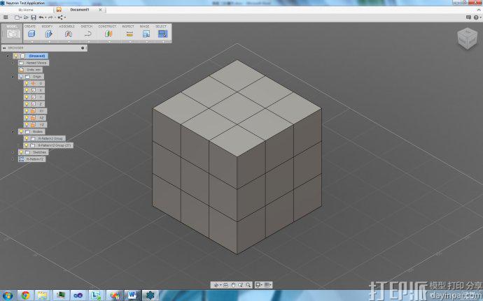The height and width of the screenshot is (301, 483).
Task: Toggle visibility bulb of the Z axis
Action: [27, 104]
